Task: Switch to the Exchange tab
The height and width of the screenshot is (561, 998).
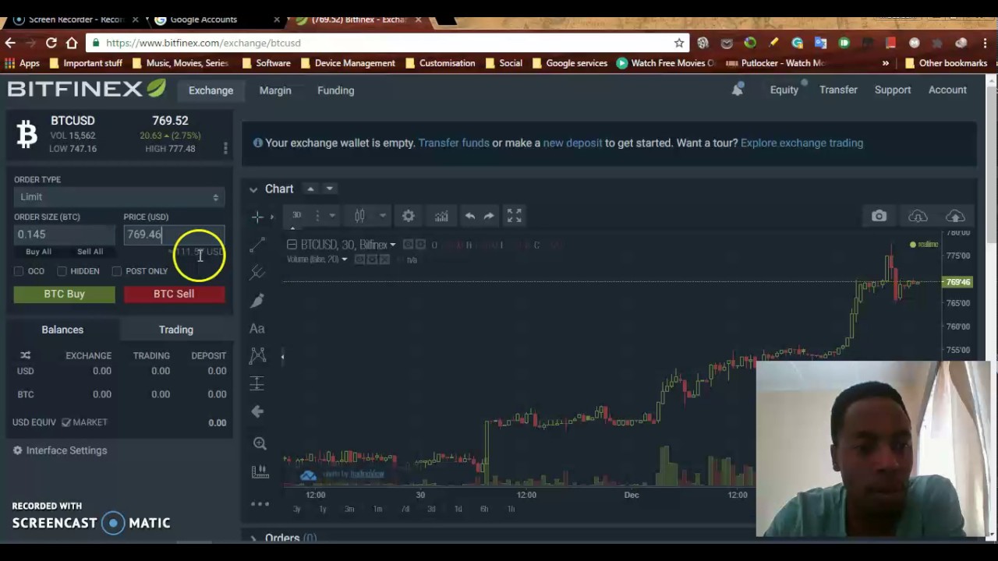Action: 211,90
